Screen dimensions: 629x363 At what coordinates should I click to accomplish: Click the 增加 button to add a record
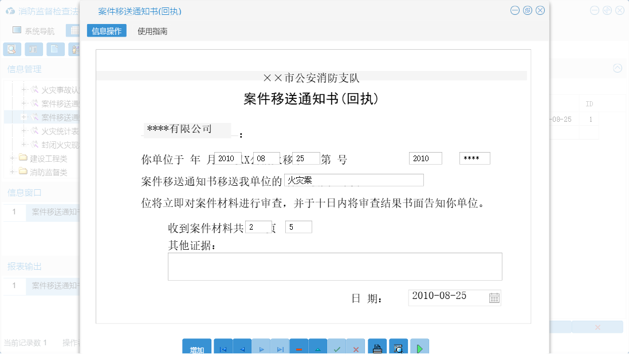pos(196,346)
